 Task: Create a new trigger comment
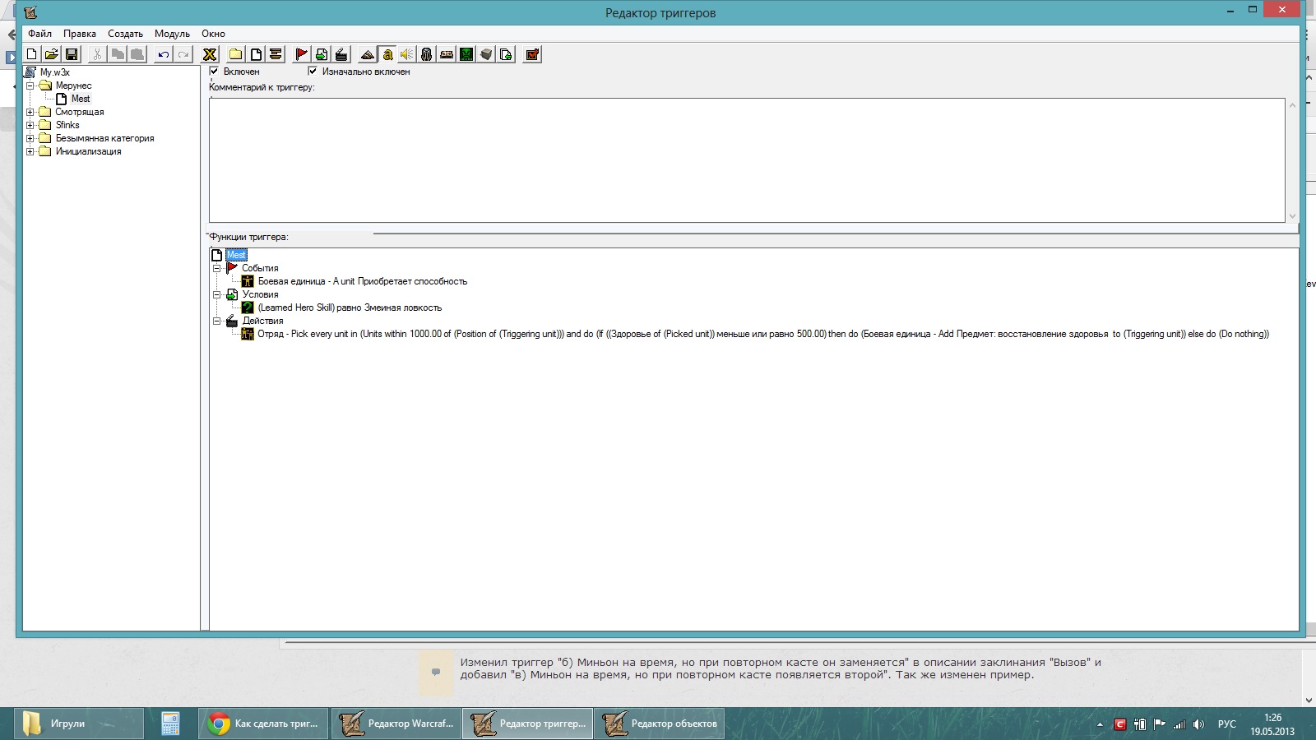[276, 54]
